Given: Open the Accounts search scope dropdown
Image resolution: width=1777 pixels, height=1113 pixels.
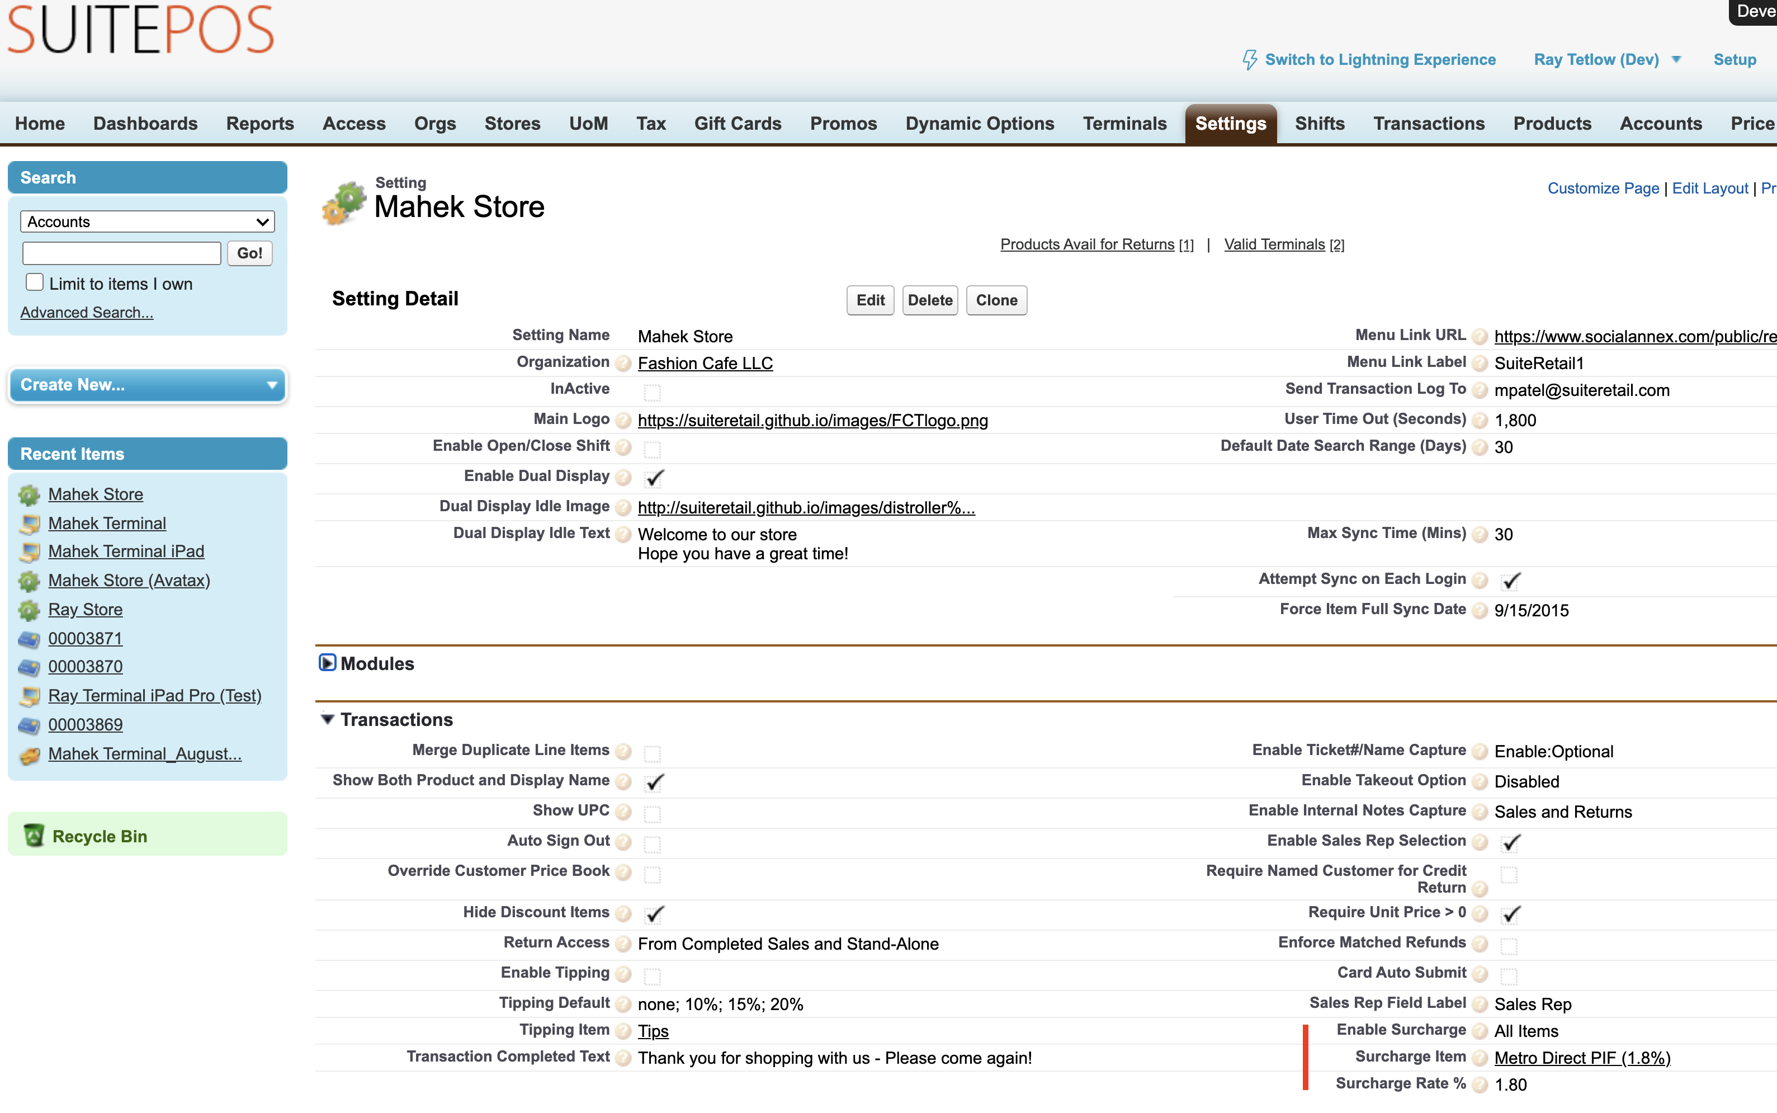Looking at the screenshot, I should coord(147,221).
